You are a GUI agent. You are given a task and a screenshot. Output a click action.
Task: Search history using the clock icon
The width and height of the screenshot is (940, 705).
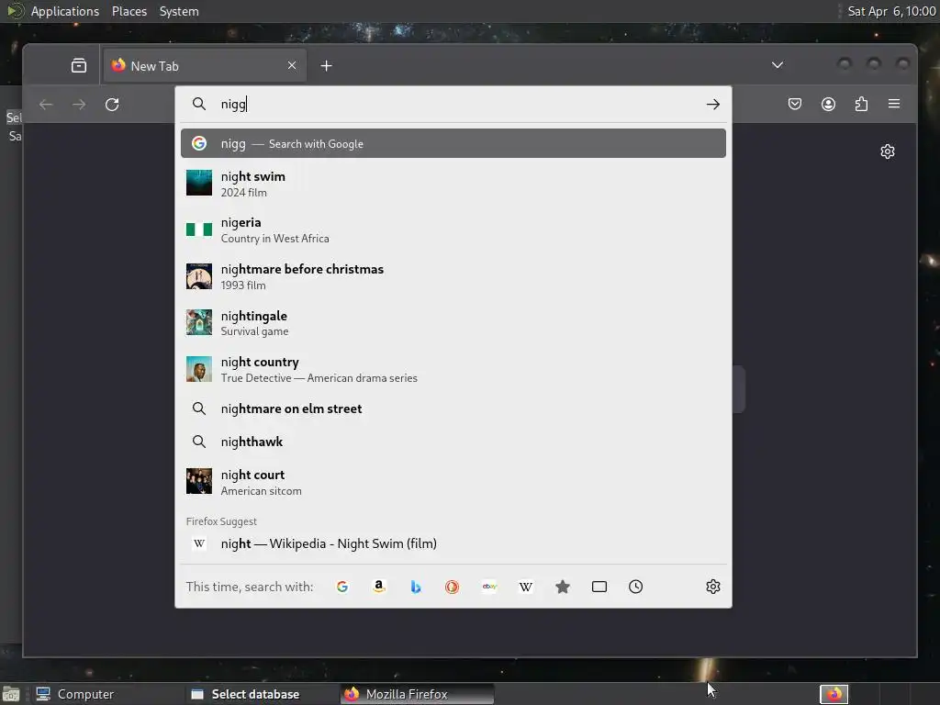pyautogui.click(x=636, y=587)
